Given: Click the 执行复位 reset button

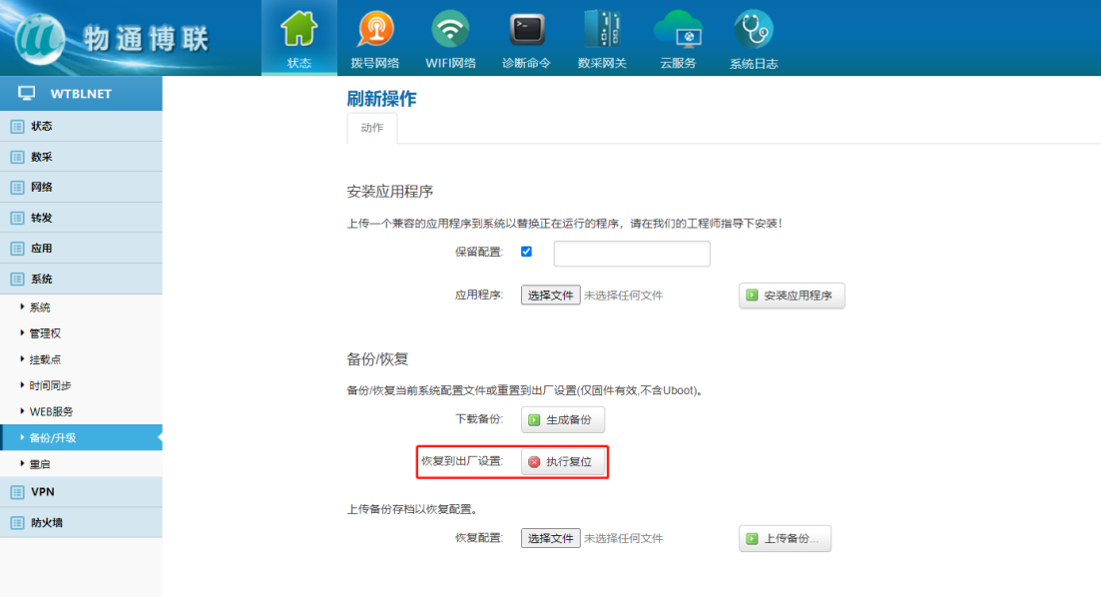Looking at the screenshot, I should [563, 462].
